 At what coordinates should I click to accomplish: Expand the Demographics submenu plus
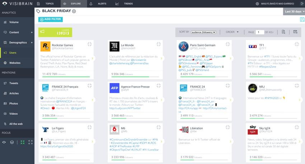[32, 43]
